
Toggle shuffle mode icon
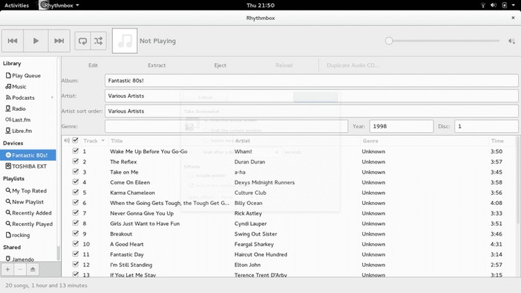coord(98,41)
